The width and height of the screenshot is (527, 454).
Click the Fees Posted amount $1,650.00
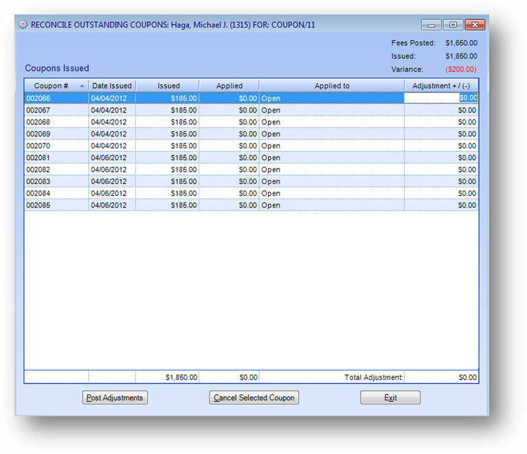click(461, 43)
